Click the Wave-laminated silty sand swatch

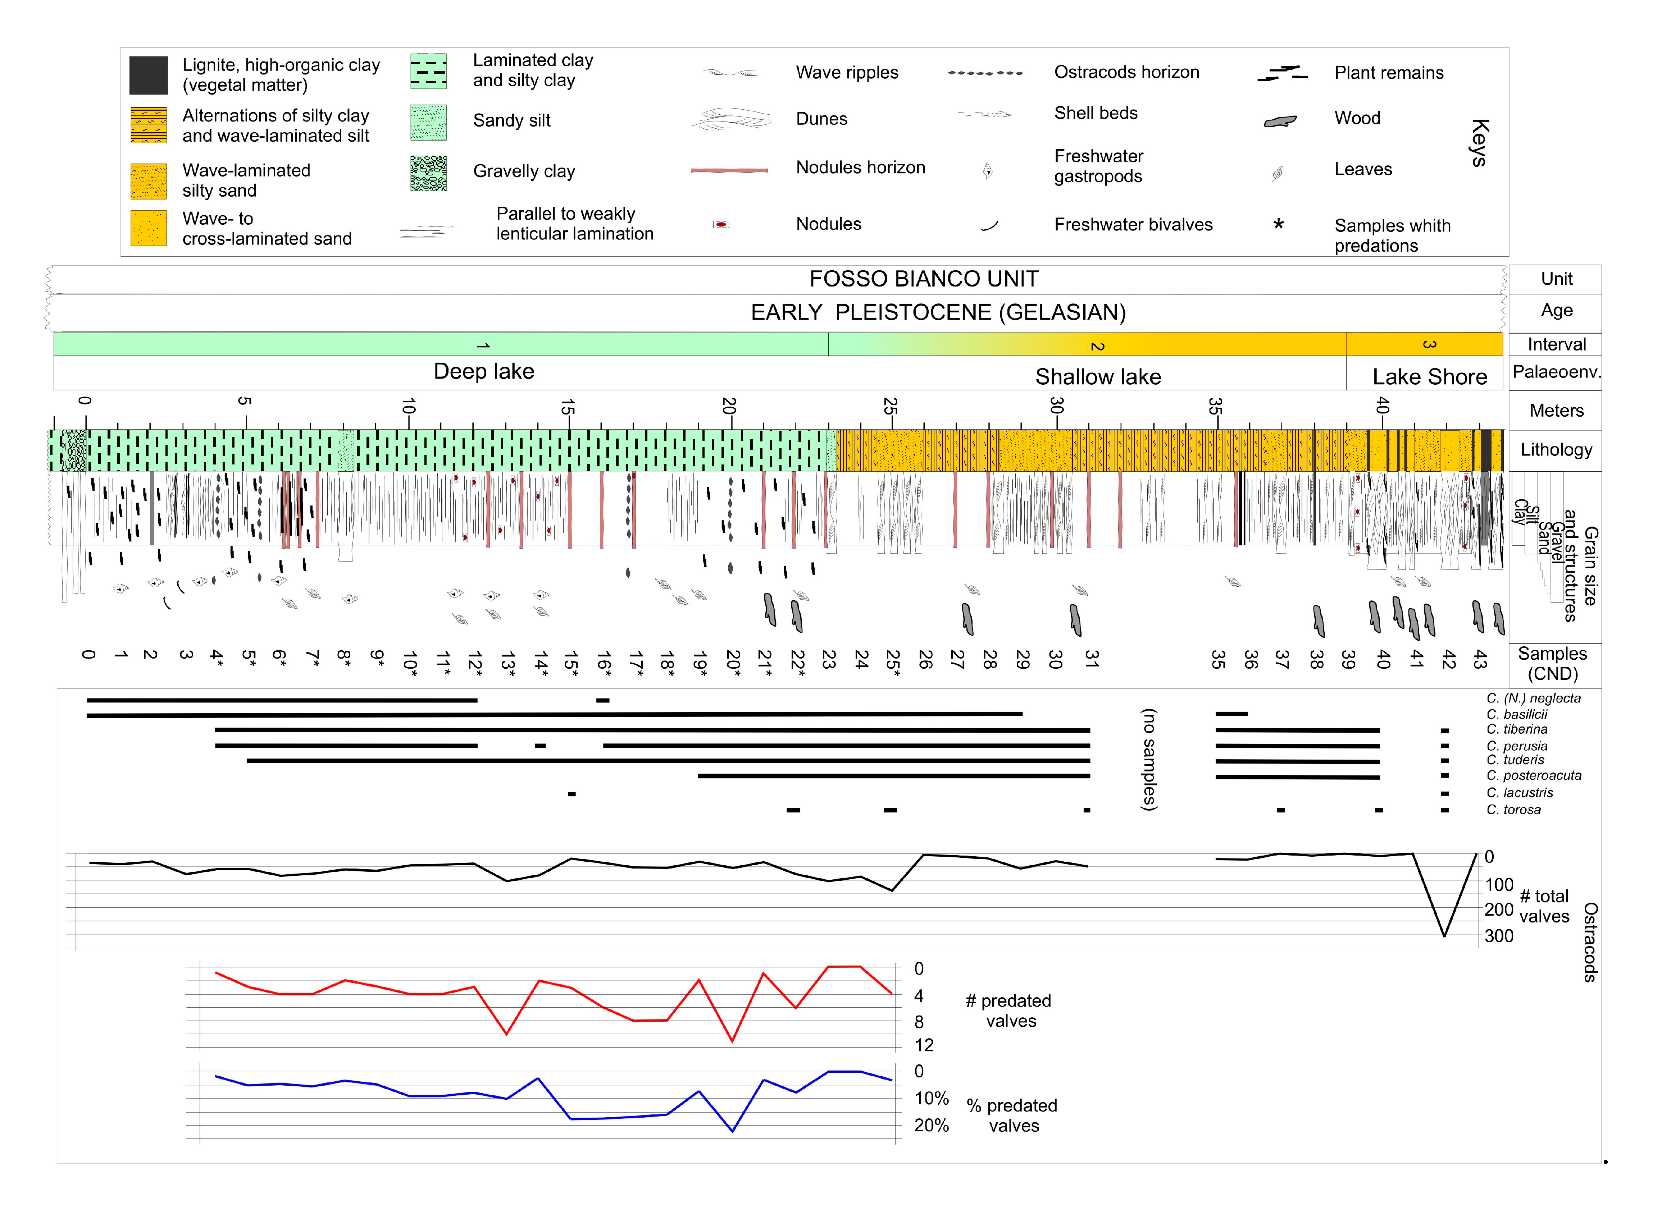tap(149, 181)
